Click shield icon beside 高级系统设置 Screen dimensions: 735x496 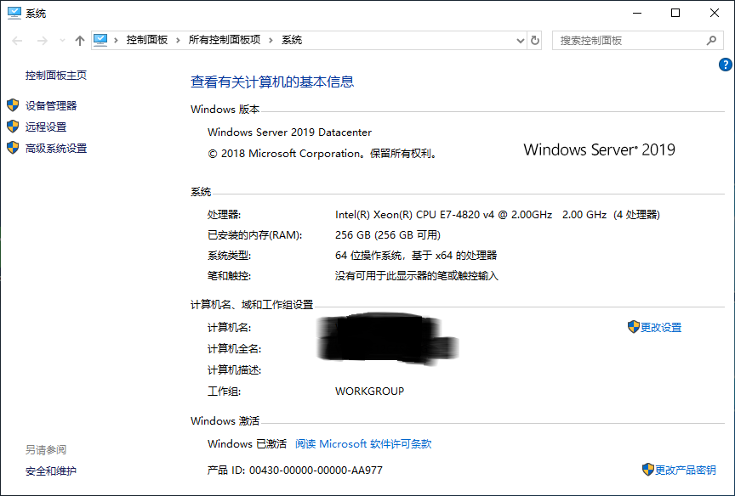tap(13, 148)
